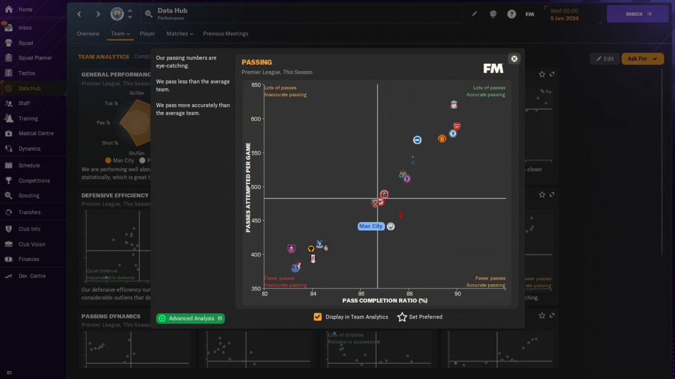Select the Brighton badge on the chart
675x379 pixels.
417,140
